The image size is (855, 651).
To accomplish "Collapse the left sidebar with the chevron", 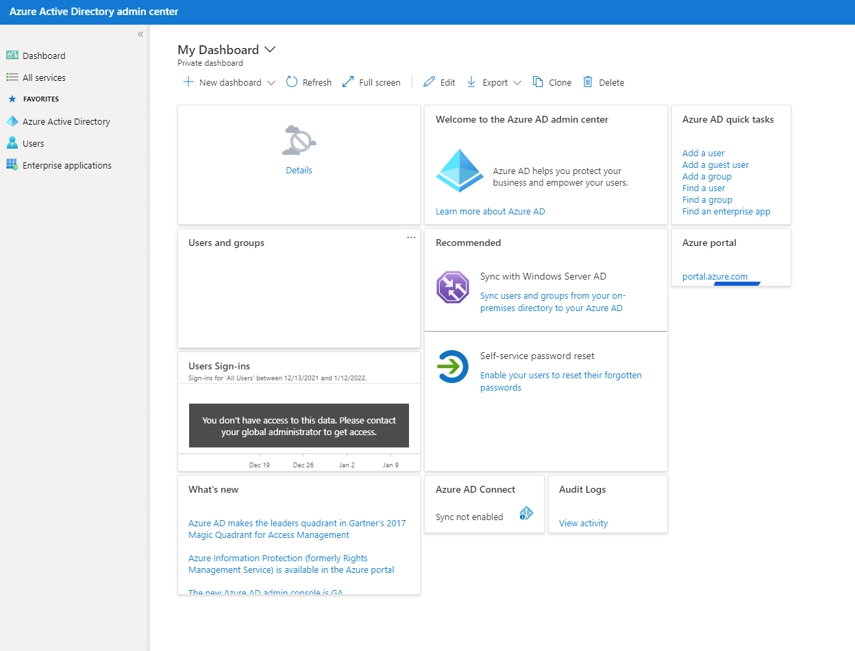I will [140, 34].
